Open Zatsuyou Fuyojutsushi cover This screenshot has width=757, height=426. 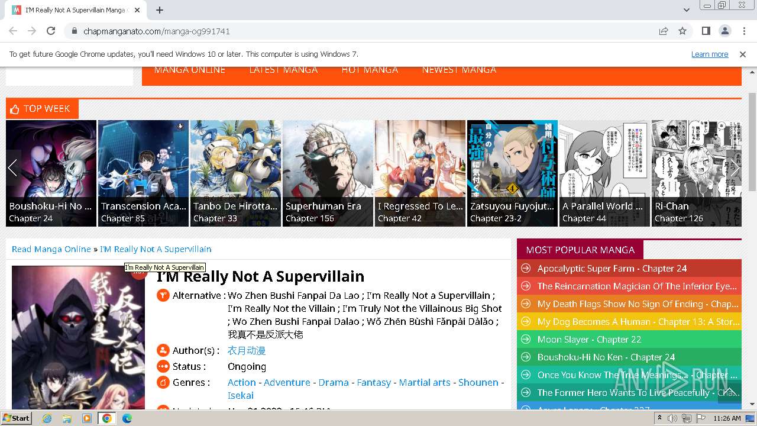(512, 173)
